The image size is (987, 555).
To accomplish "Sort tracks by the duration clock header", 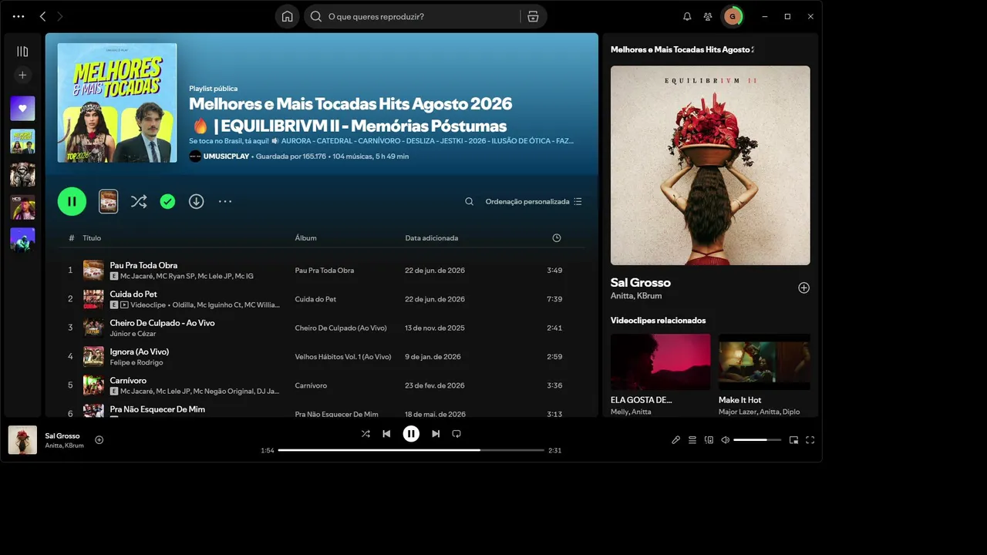I will pyautogui.click(x=557, y=238).
